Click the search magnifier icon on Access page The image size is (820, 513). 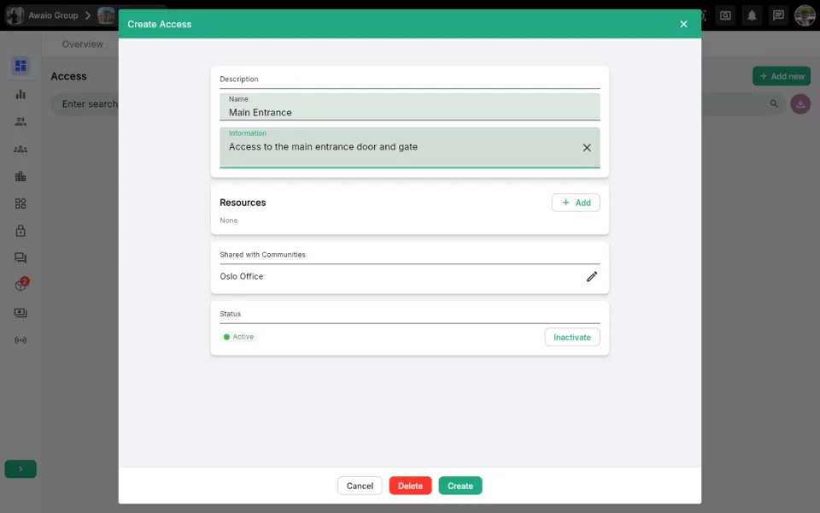(774, 103)
